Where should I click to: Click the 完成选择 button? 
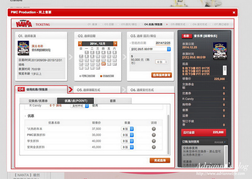point(160,160)
